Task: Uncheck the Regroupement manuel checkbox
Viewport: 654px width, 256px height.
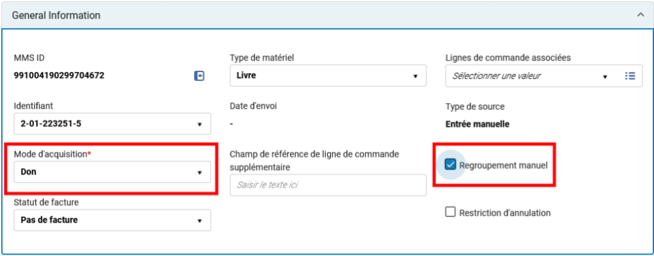Action: point(450,165)
